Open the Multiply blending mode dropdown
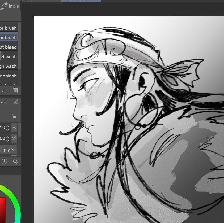224x223 pixels. (8, 149)
